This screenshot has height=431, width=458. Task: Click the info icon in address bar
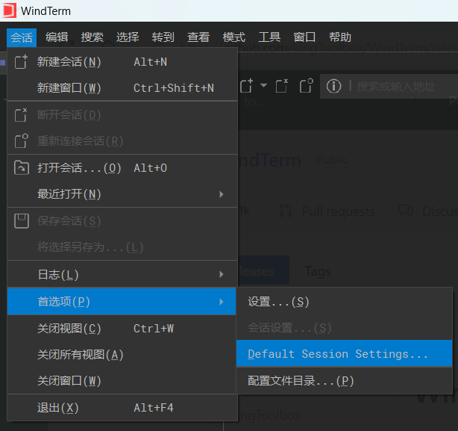point(333,86)
